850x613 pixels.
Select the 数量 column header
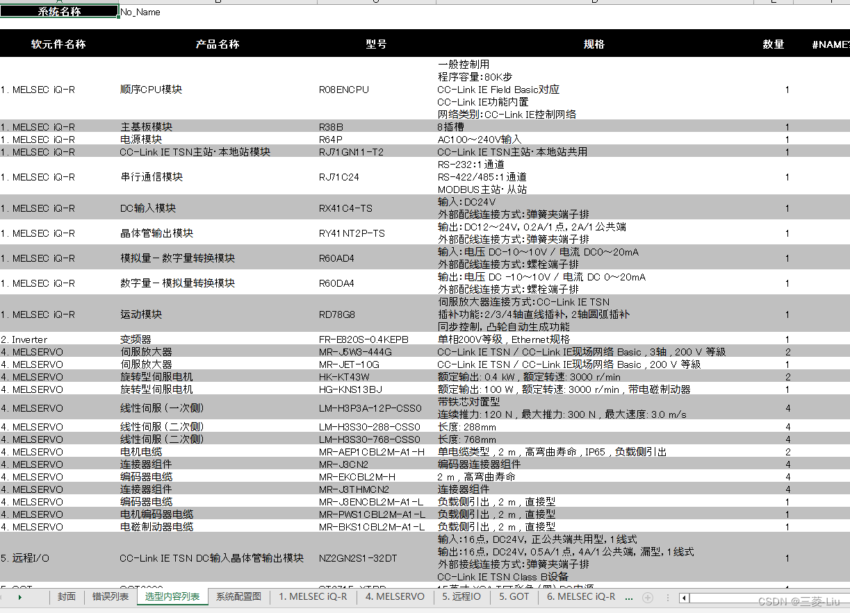pyautogui.click(x=774, y=44)
